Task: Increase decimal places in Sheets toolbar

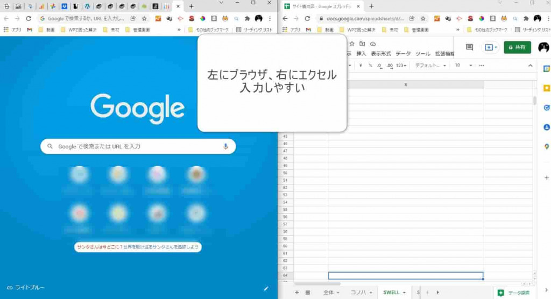Action: click(x=390, y=66)
